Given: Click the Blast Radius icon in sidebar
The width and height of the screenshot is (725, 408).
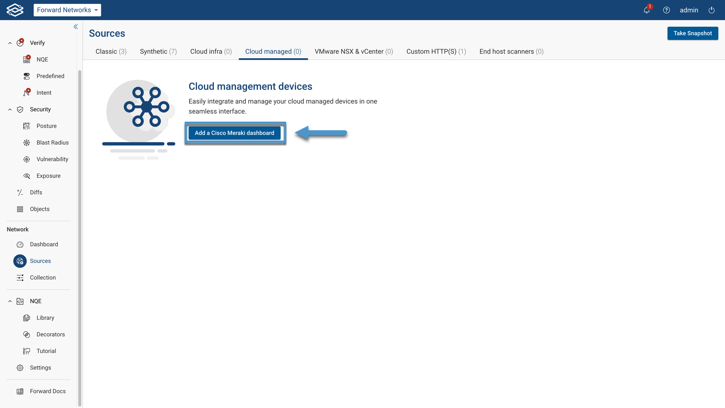Looking at the screenshot, I should 26,142.
